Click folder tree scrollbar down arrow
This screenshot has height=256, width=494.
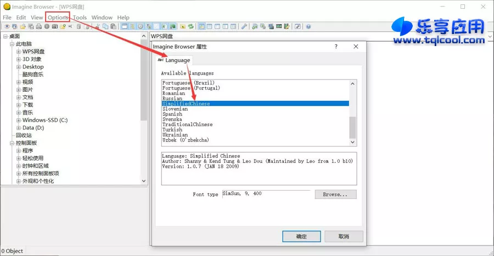[144, 181]
